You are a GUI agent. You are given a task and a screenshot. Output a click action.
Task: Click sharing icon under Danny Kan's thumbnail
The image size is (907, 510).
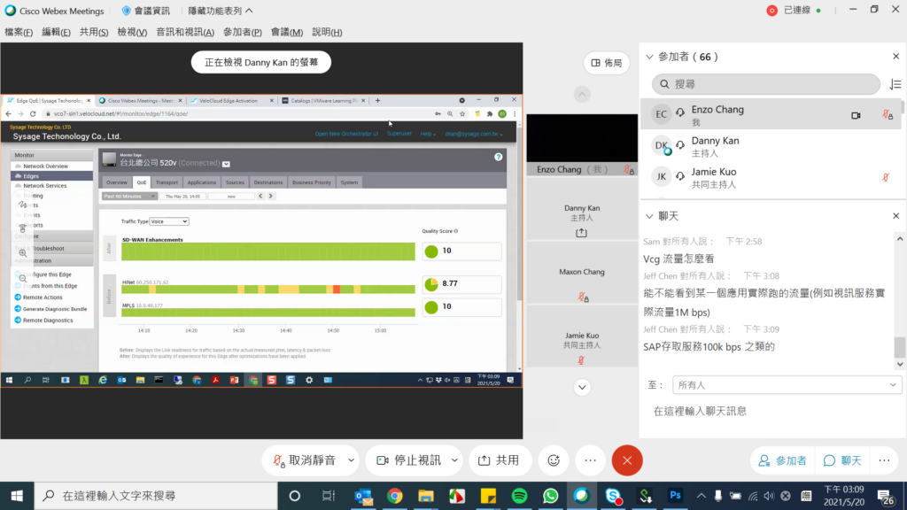[x=581, y=233]
